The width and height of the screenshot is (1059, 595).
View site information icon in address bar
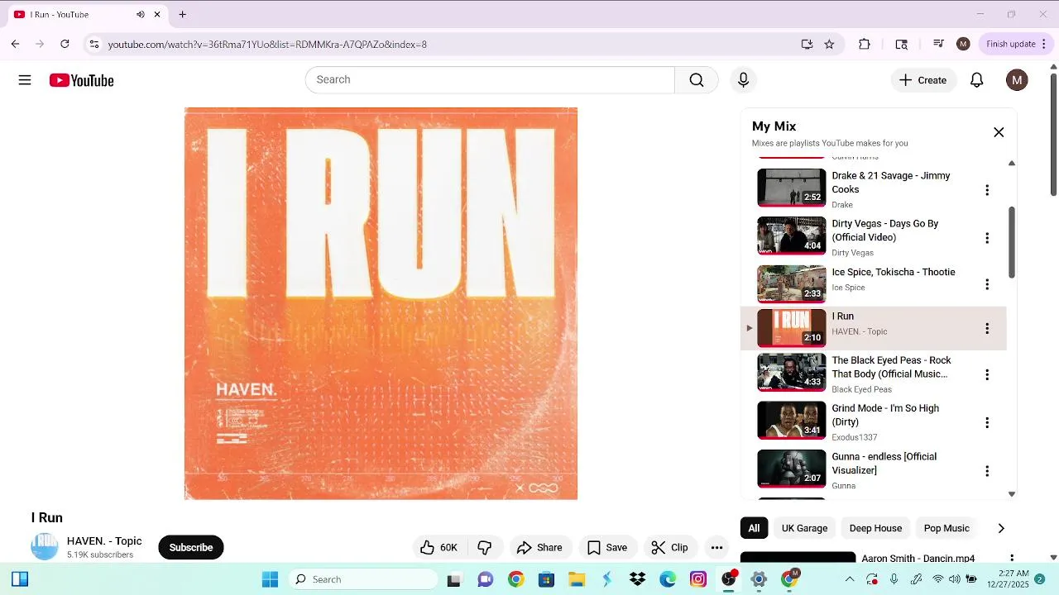[x=93, y=44]
